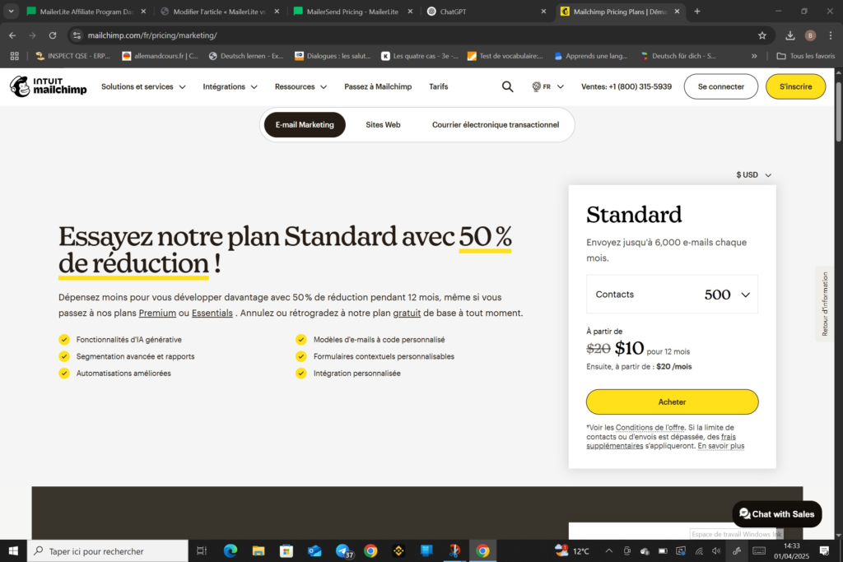This screenshot has width=843, height=562.
Task: Launch Microsoft Edge from the taskbar
Action: (231, 550)
